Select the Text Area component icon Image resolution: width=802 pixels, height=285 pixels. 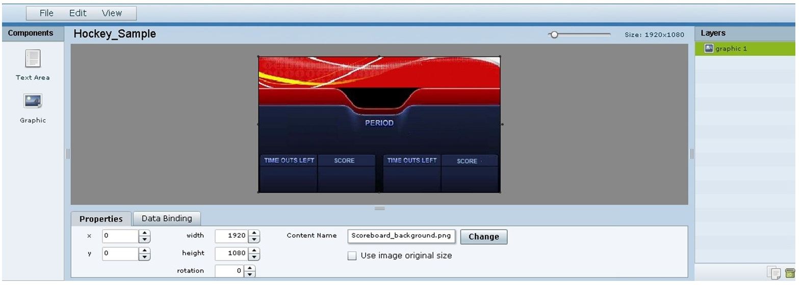pos(33,59)
